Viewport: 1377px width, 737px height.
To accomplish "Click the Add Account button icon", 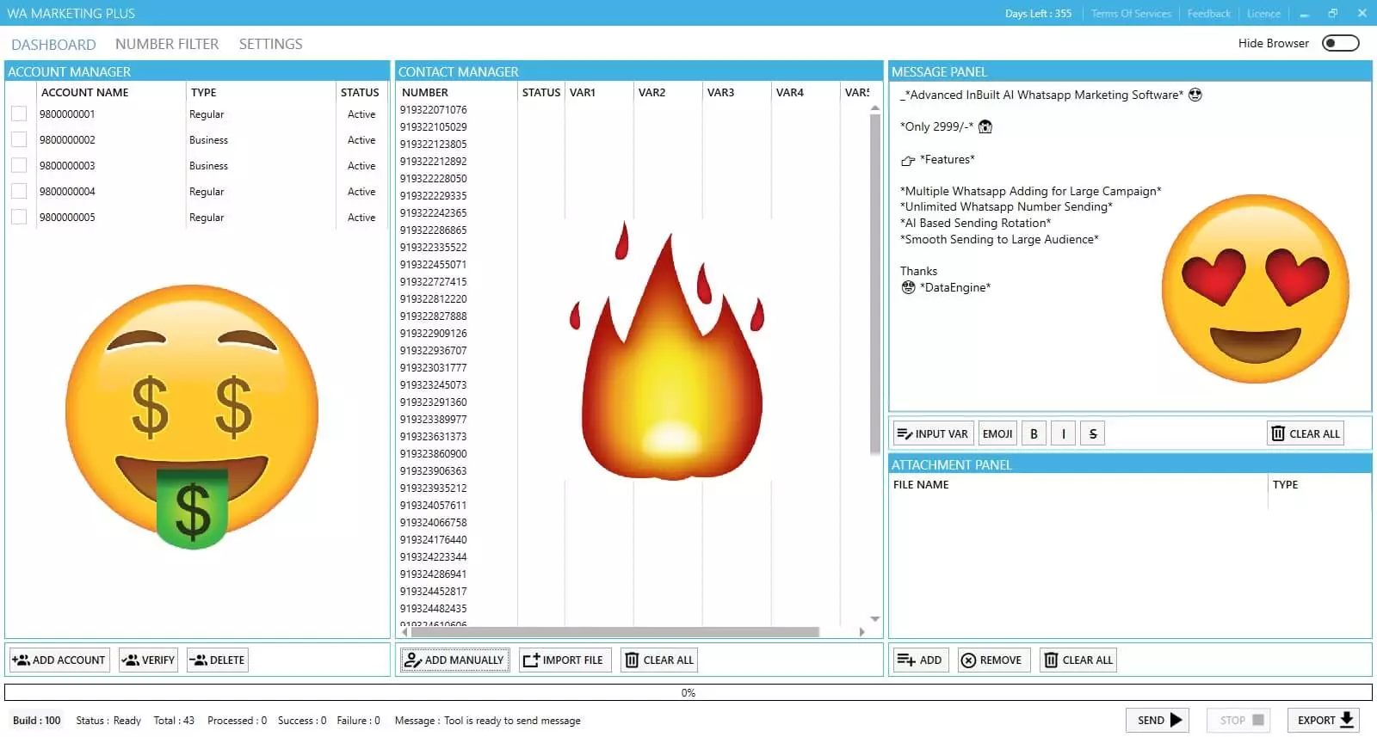I will (x=22, y=660).
